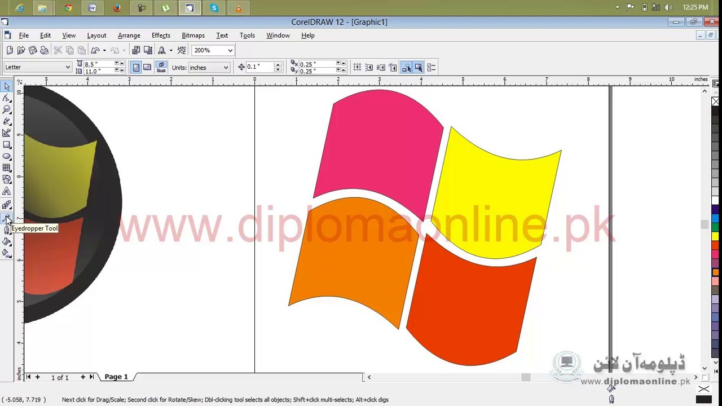Viewport: 722px width, 406px height.
Task: Toggle Draw Complex Objects when moving
Action: pyautogui.click(x=407, y=68)
